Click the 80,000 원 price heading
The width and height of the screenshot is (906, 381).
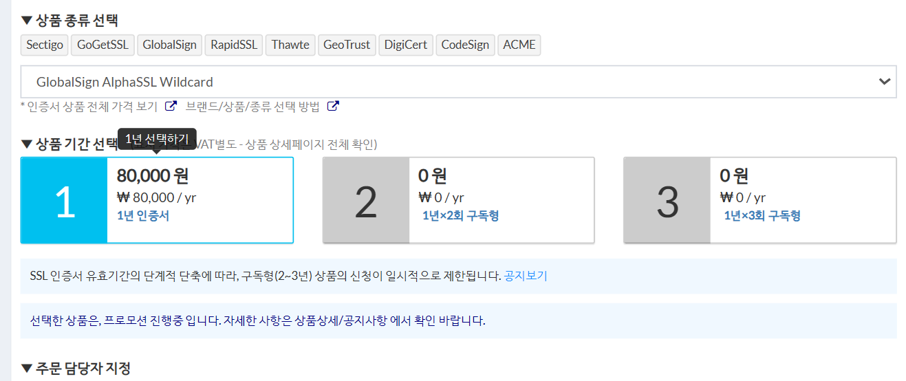click(153, 176)
